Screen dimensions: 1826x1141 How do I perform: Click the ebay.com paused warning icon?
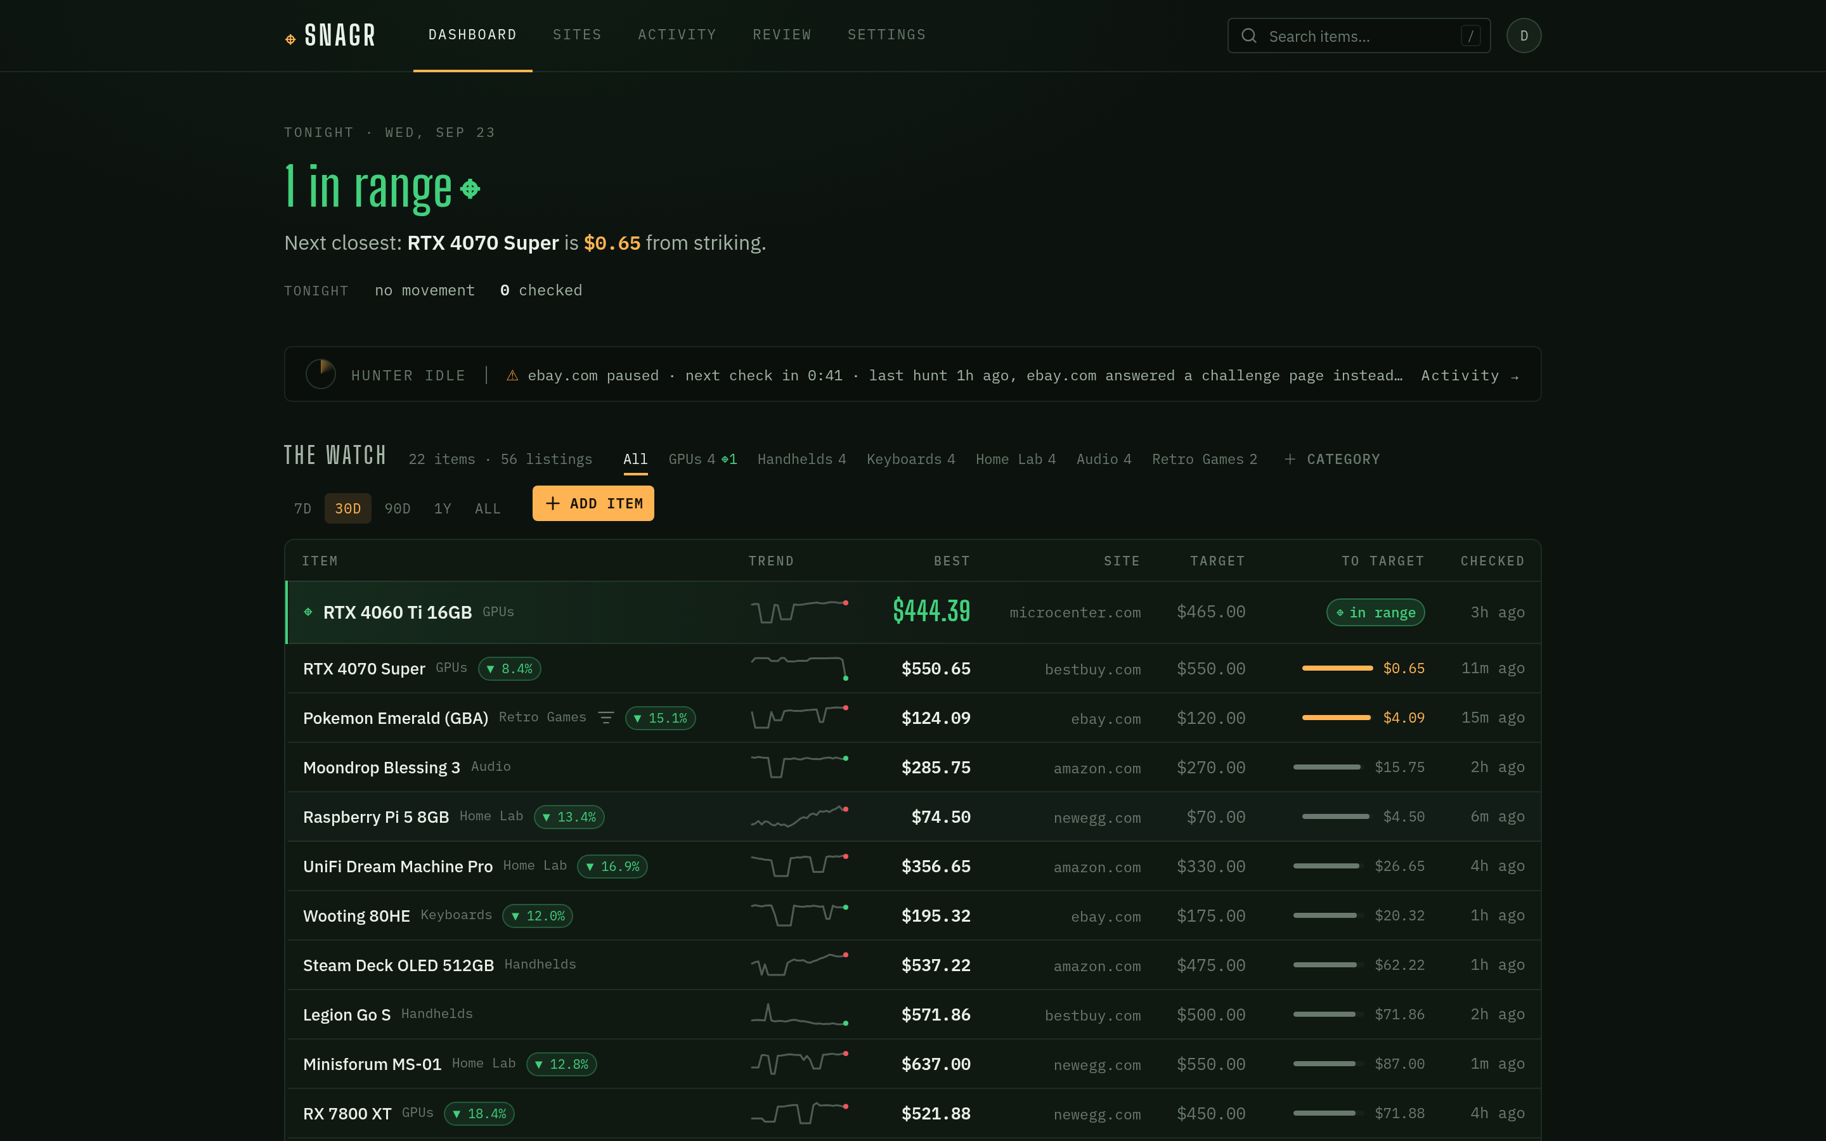[512, 375]
